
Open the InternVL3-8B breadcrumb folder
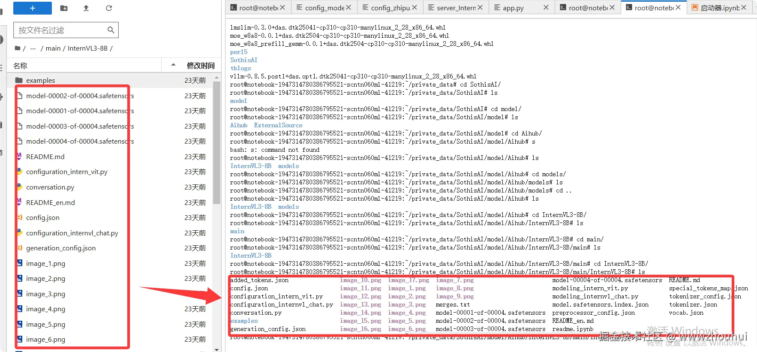tap(87, 48)
